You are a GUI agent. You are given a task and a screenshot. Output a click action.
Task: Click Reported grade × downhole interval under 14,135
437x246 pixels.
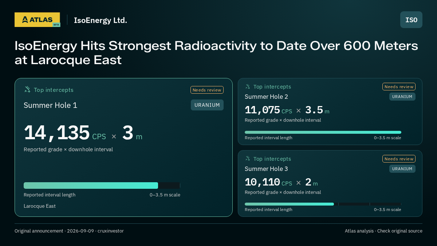pos(68,149)
